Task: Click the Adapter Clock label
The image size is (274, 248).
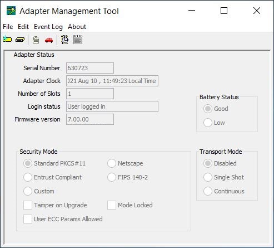Action: 42,81
